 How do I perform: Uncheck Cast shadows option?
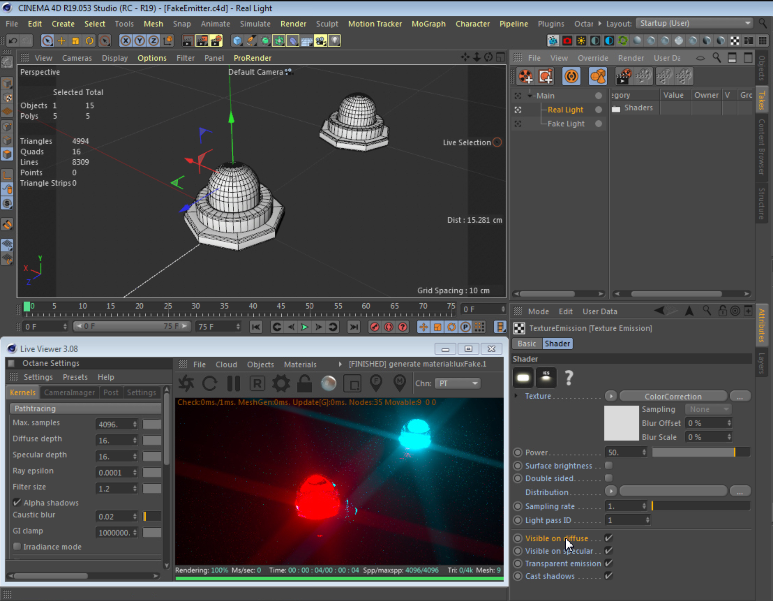tap(609, 576)
